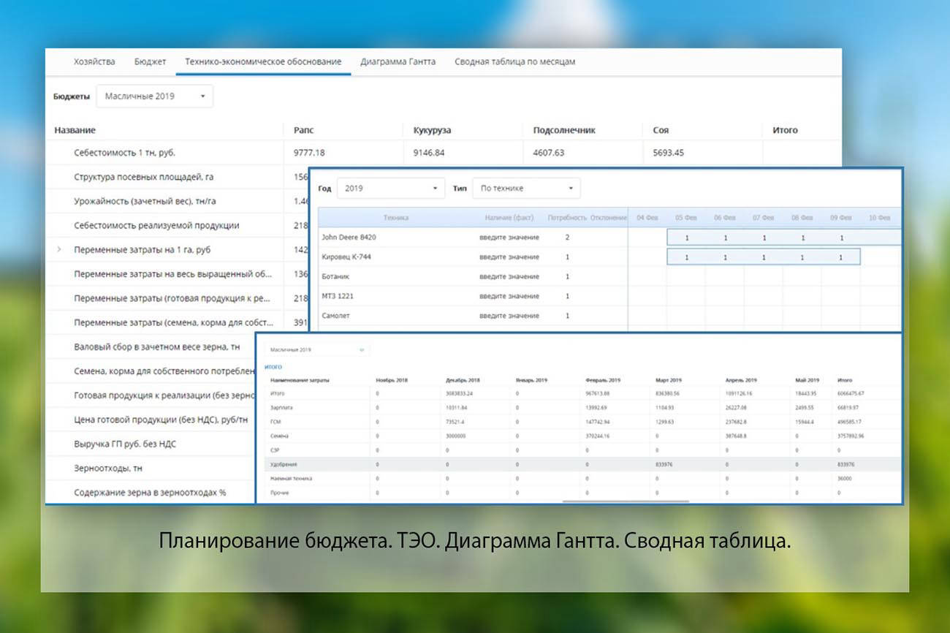Open the Диаграмма Гантта tab
This screenshot has height=633, width=950.
(398, 62)
